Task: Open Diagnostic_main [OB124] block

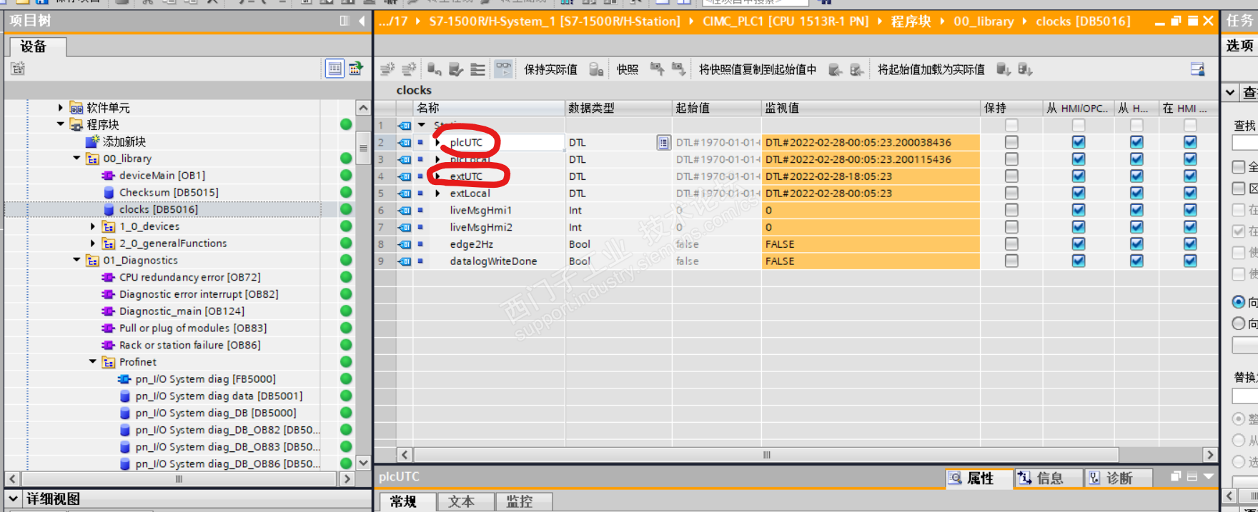Action: [x=182, y=311]
